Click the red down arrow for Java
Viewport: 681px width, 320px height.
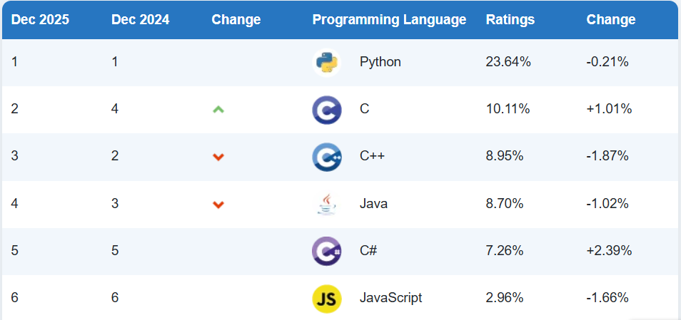tap(218, 205)
